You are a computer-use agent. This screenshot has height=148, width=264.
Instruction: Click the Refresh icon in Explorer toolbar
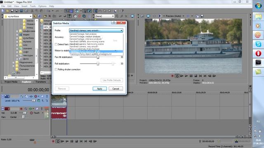click(40, 16)
